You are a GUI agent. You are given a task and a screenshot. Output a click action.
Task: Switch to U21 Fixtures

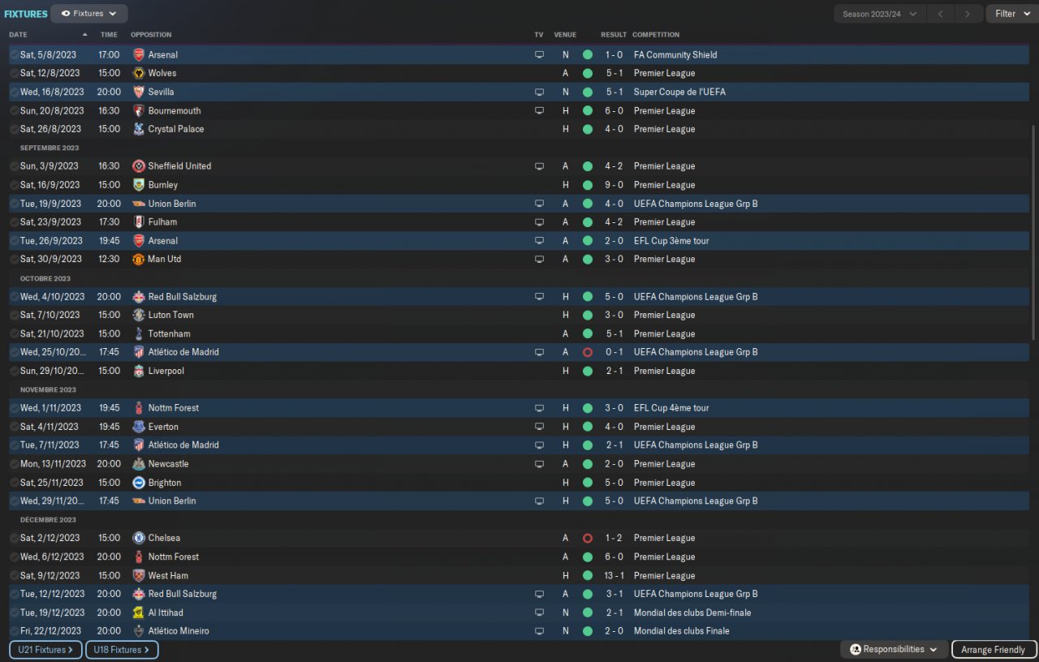pyautogui.click(x=45, y=650)
